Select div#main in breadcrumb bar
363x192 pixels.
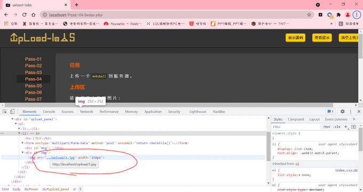[31, 189]
